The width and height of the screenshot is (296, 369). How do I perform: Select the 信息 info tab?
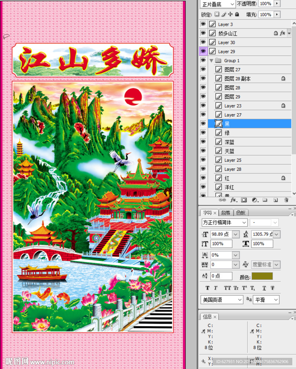[x=207, y=317]
